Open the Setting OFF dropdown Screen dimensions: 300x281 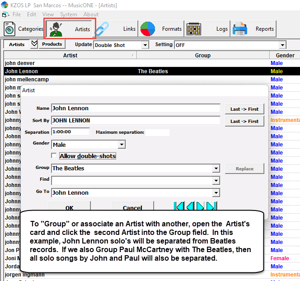(282, 45)
